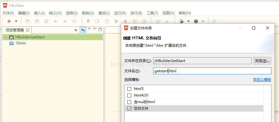Click the run in browser icon

coord(181,21)
